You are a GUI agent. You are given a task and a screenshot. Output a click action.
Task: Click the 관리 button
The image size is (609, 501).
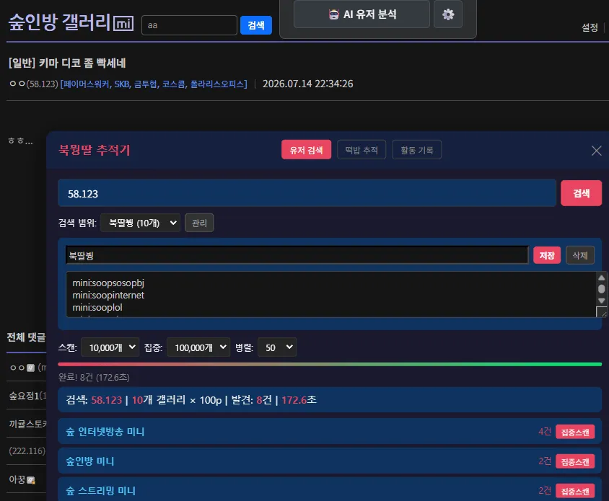199,223
